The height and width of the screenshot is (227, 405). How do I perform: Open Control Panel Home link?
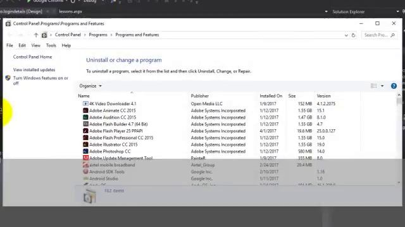coord(32,57)
